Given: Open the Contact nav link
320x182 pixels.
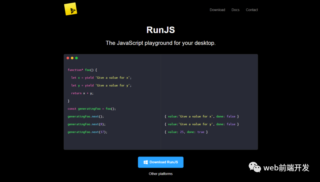Looking at the screenshot, I should [x=252, y=10].
